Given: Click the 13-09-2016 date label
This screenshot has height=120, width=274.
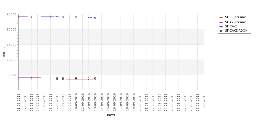Looking at the screenshot, I should [x=95, y=102].
